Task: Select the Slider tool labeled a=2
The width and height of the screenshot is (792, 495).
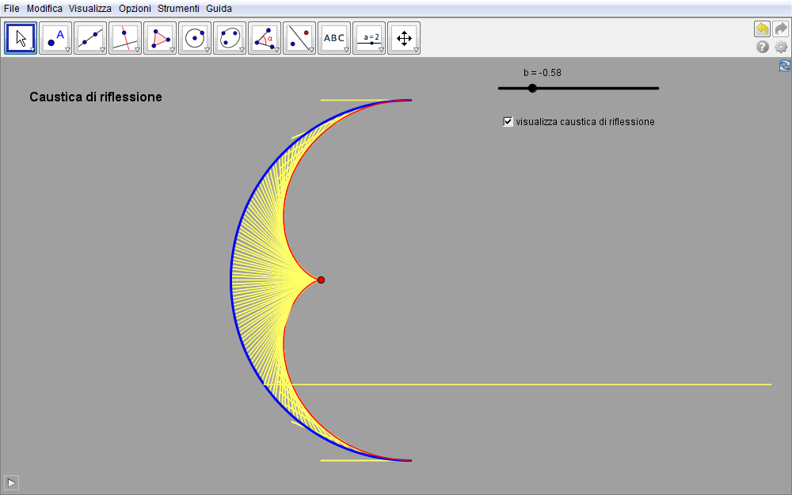Action: 369,38
